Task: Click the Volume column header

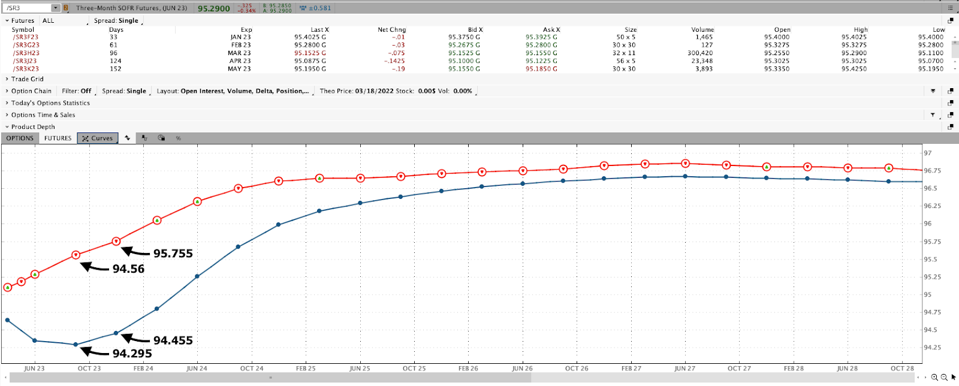Action: pos(702,29)
